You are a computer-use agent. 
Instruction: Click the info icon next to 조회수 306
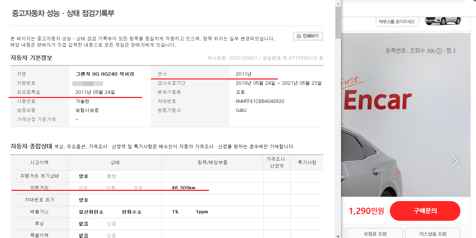point(439,51)
